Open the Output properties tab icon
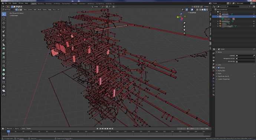This screenshot has height=140, width=256. point(214,61)
